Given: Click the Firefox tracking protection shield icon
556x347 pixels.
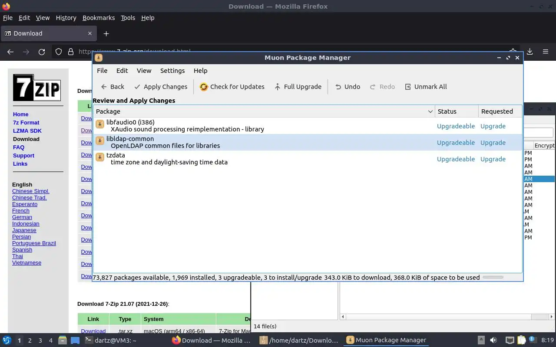Looking at the screenshot, I should click(x=59, y=52).
